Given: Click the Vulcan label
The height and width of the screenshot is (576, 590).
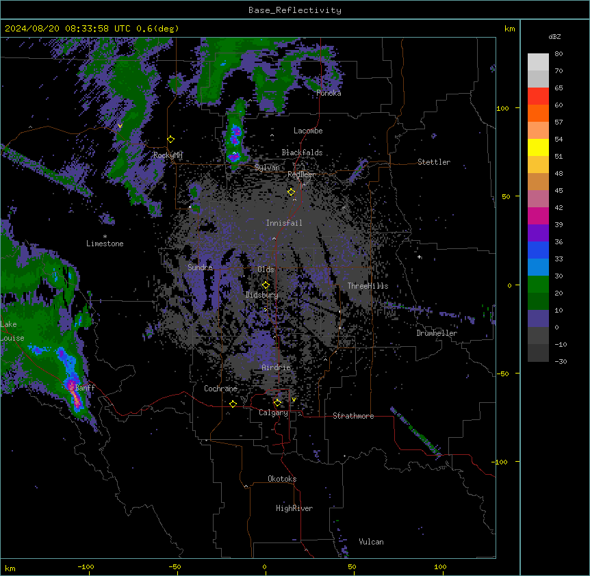Looking at the screenshot, I should point(372,542).
